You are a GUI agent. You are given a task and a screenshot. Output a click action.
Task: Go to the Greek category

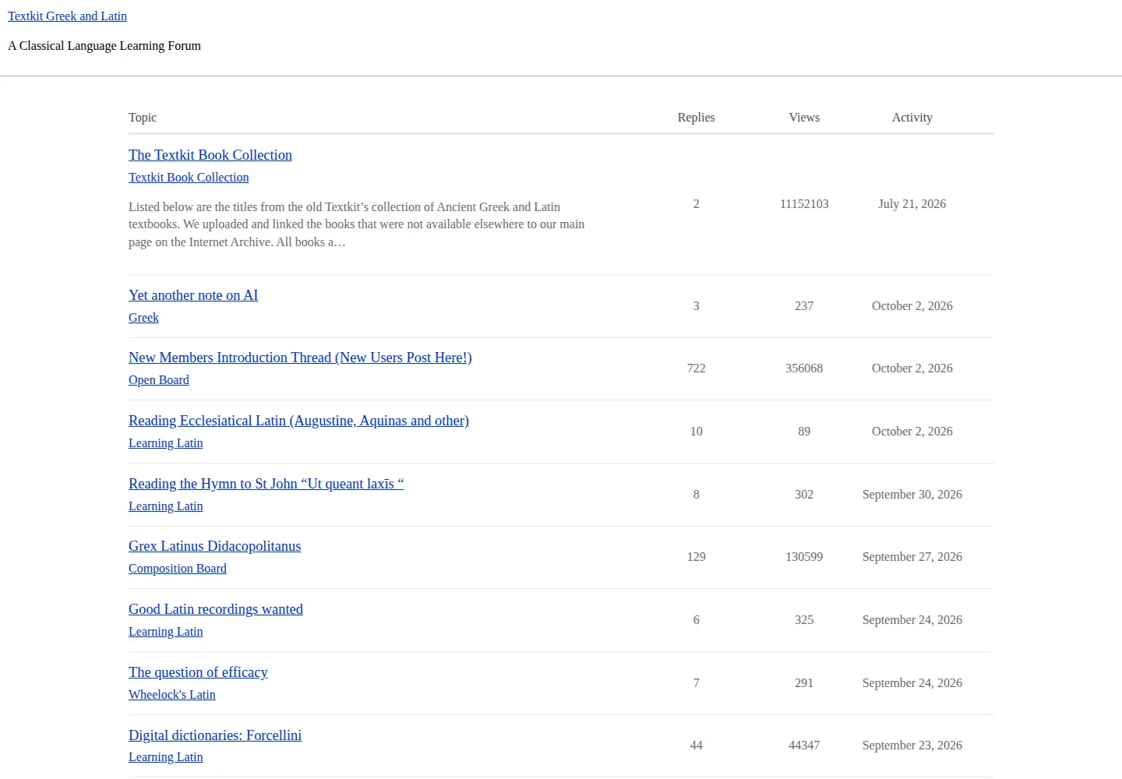tap(143, 318)
